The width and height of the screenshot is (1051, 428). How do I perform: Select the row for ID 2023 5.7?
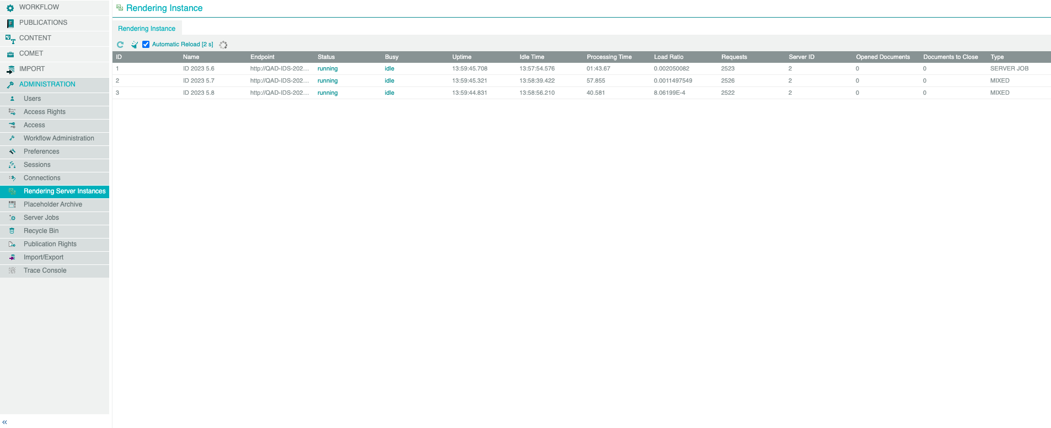coord(199,81)
